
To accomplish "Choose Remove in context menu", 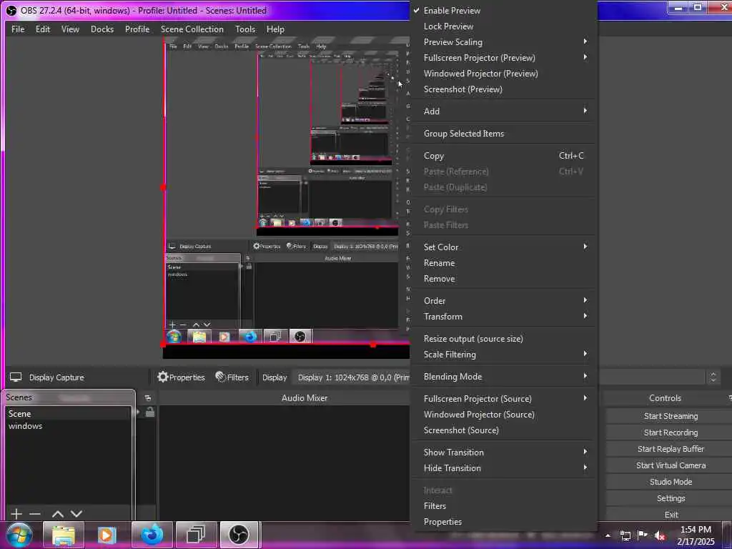I will coord(503,279).
